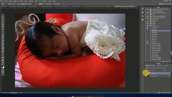172x97 pixels.
Task: Open the workspace switcher dropdown
Action: coord(165,4)
